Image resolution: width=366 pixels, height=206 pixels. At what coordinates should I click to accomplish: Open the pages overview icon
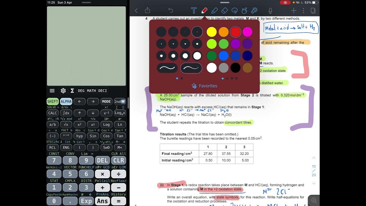click(x=313, y=11)
